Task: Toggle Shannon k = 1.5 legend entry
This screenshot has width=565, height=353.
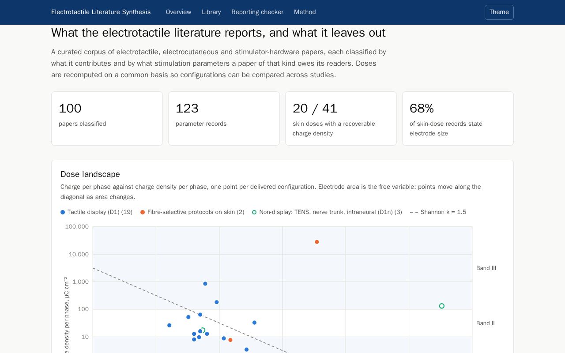Action: click(438, 212)
